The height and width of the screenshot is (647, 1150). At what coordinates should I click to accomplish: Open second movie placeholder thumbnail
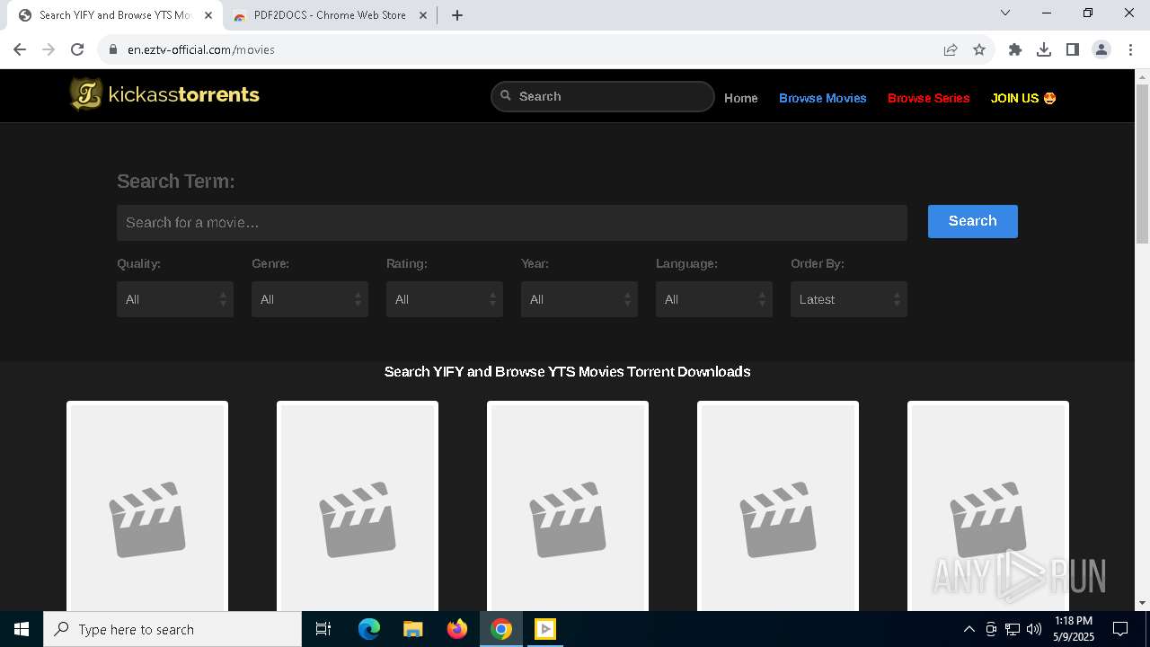pyautogui.click(x=358, y=507)
